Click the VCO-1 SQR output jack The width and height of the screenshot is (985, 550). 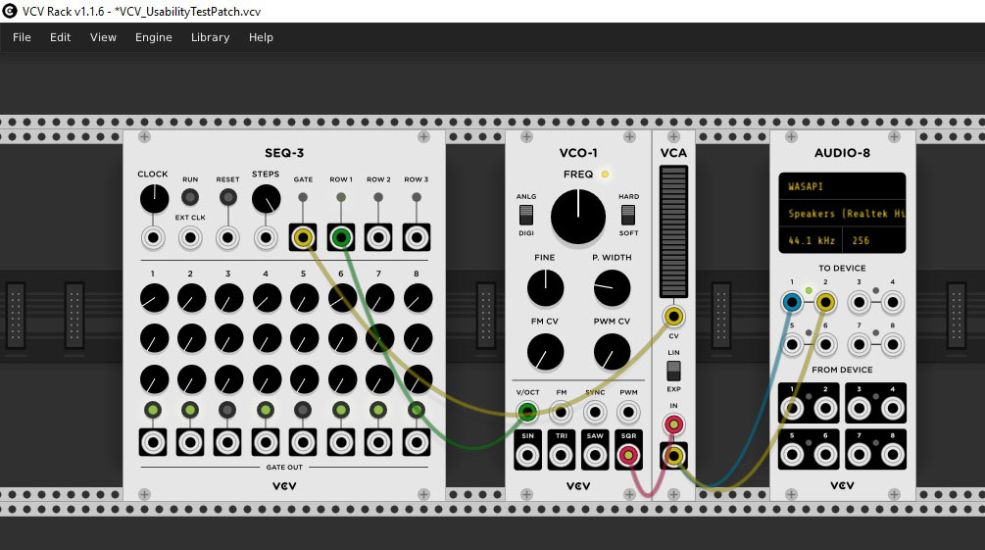click(x=628, y=455)
